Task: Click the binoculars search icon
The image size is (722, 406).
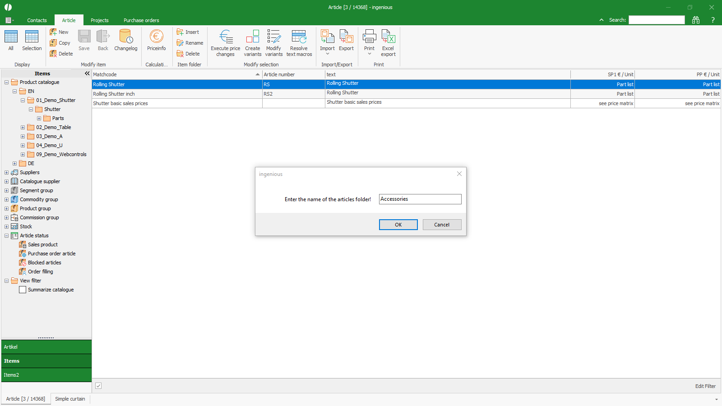Action: 696,20
